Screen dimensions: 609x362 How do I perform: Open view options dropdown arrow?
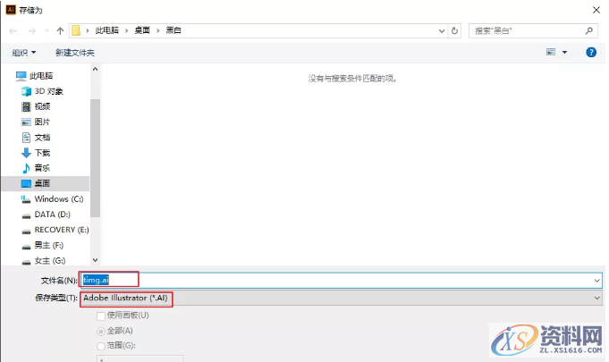pyautogui.click(x=564, y=53)
